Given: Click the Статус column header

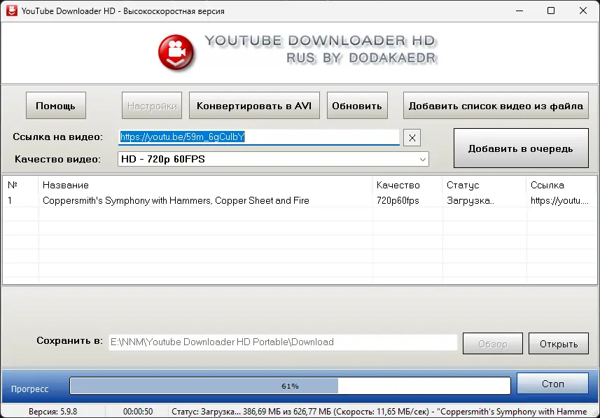Looking at the screenshot, I should 484,186.
